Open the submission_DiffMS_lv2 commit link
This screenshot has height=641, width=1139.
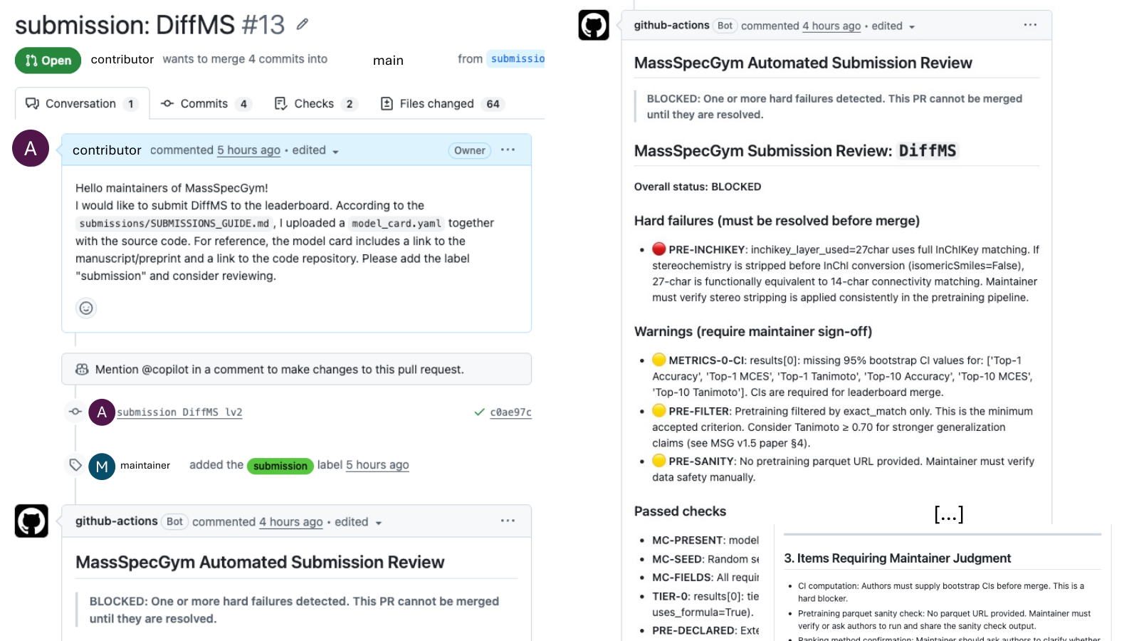pyautogui.click(x=179, y=412)
